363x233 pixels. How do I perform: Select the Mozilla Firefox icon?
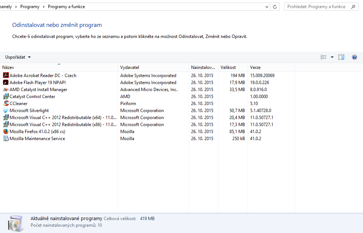[x=6, y=132]
